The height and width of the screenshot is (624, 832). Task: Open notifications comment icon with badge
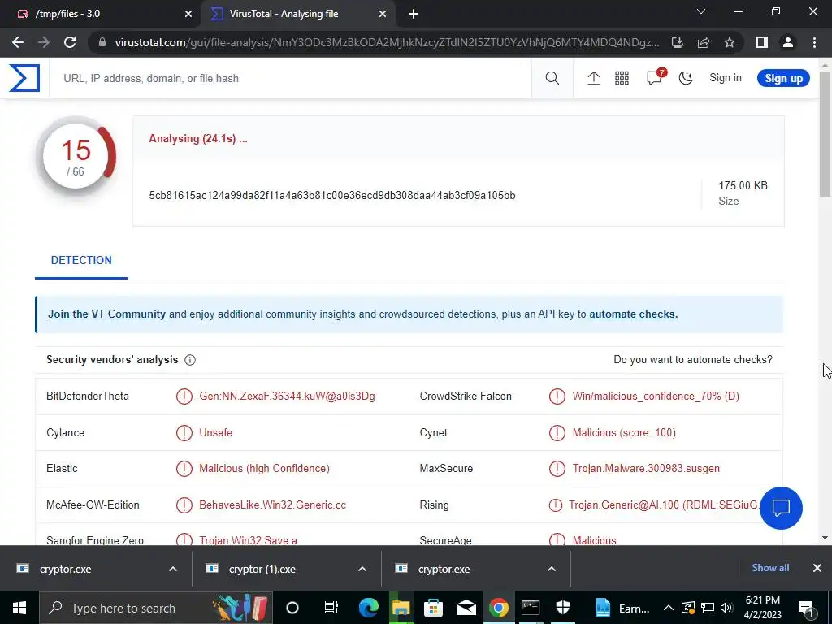pos(656,77)
